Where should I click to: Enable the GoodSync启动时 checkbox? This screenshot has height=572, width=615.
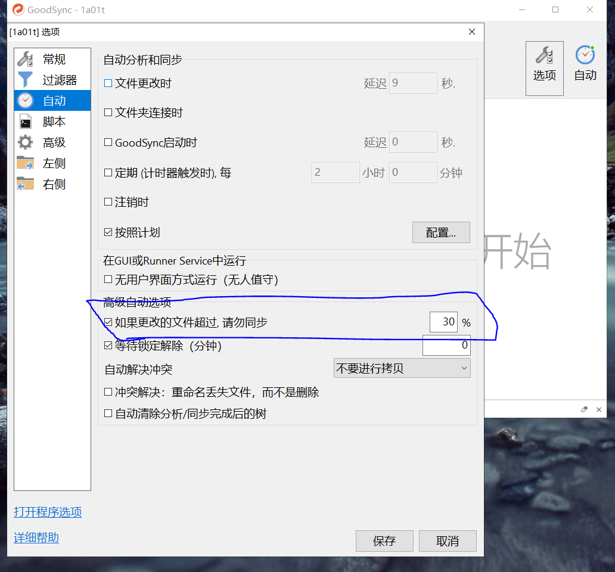(107, 142)
